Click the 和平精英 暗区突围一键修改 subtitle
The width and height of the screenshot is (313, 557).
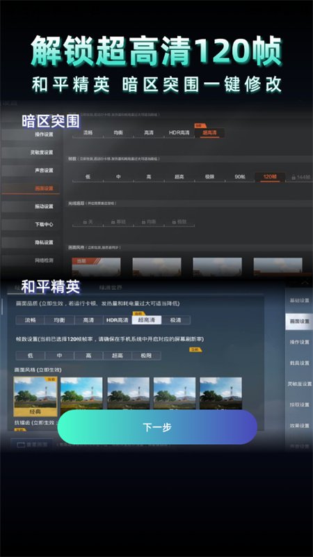(156, 85)
